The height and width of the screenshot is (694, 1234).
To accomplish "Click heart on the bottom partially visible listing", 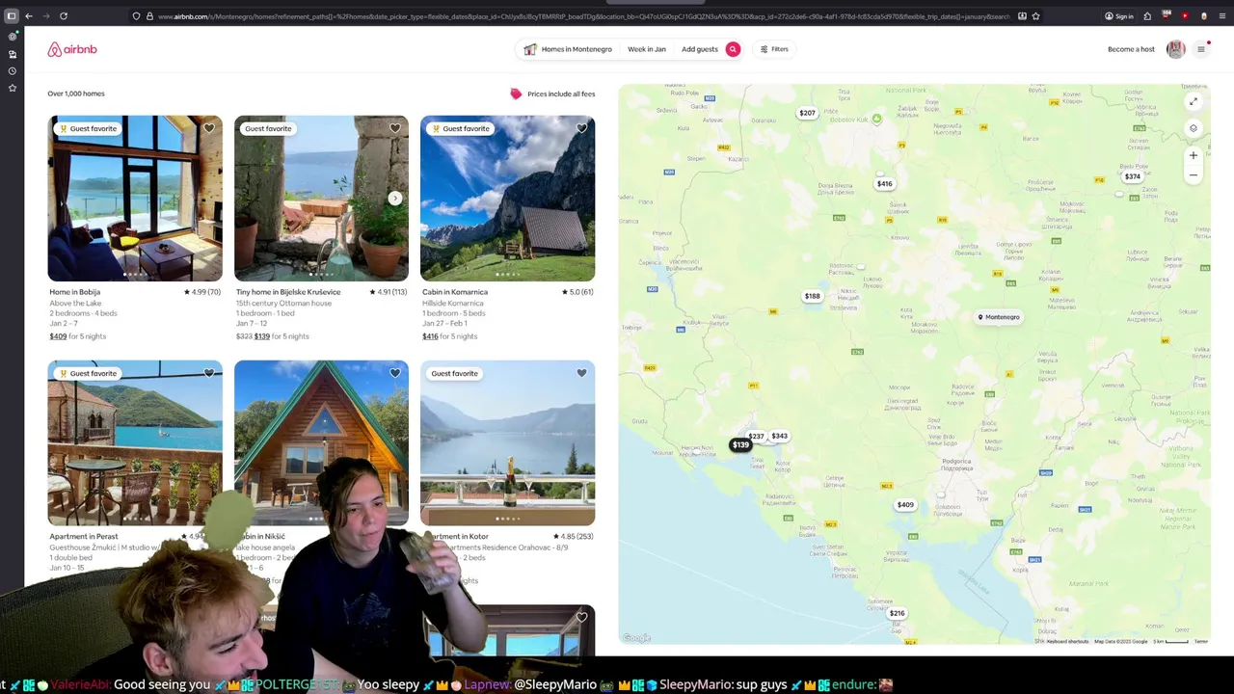I will pos(581,618).
